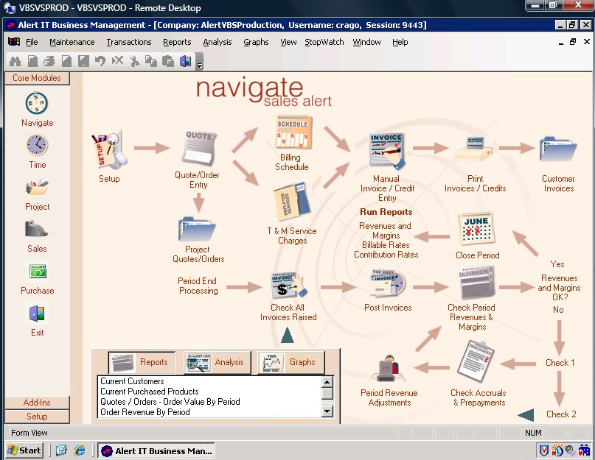Open the toolbar options dropdown arrow
This screenshot has width=595, height=460.
click(x=200, y=62)
